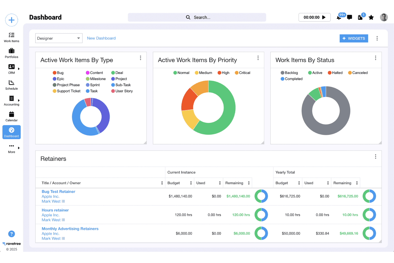Screen dimensions: 394x263
Task: Sort by Yearly Total Used column
Action: (317, 183)
